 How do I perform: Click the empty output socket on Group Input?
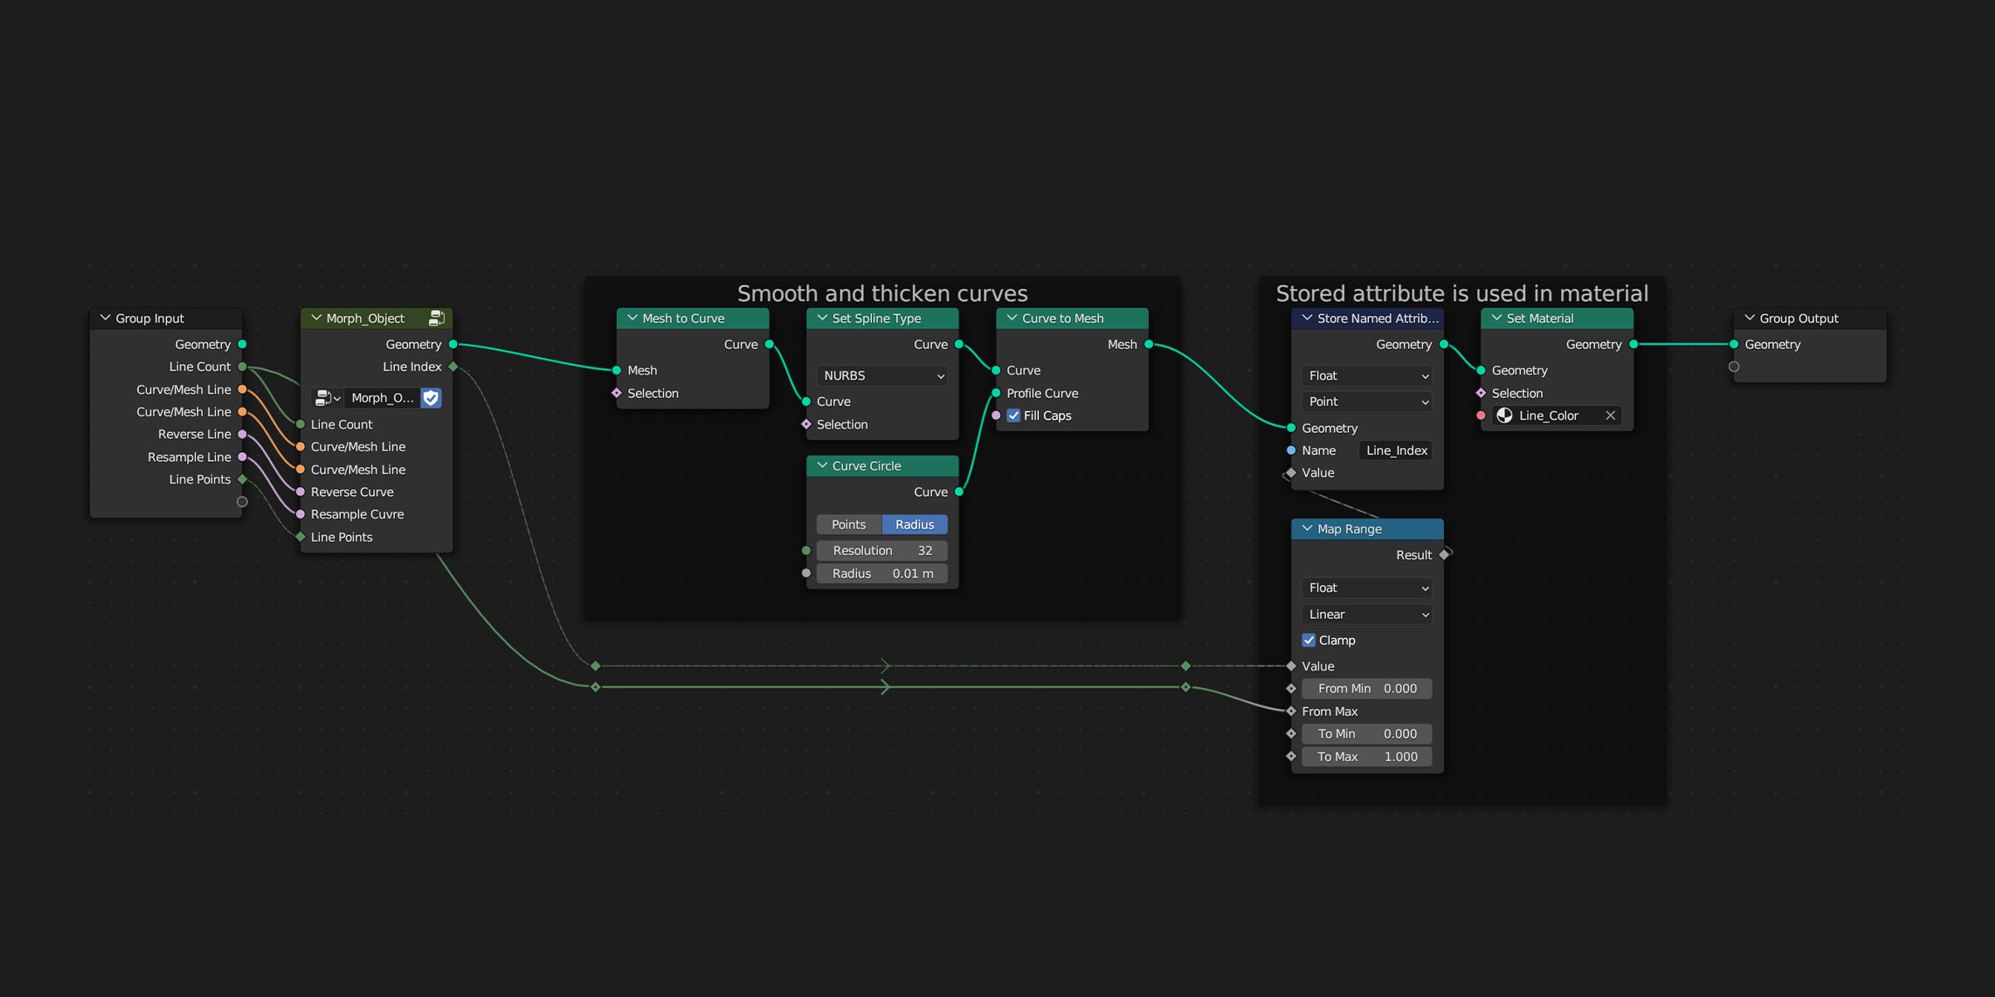(x=242, y=502)
